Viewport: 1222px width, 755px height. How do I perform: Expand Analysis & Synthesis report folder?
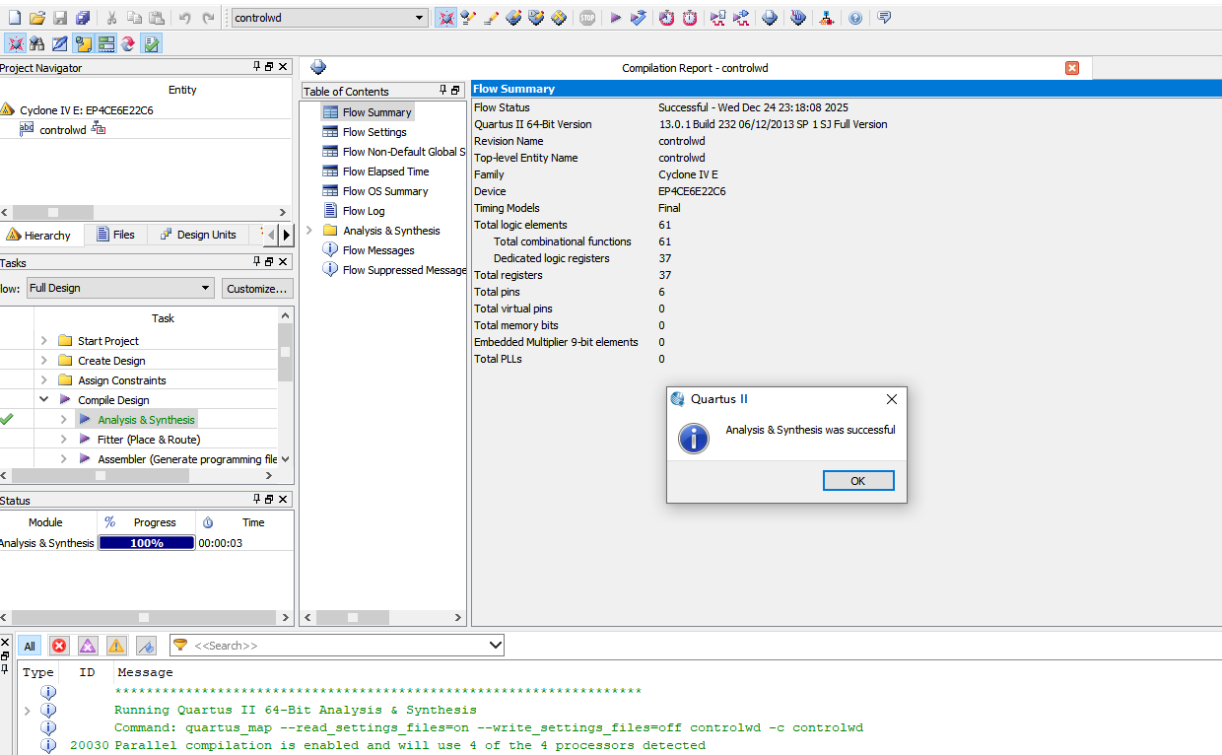[308, 231]
